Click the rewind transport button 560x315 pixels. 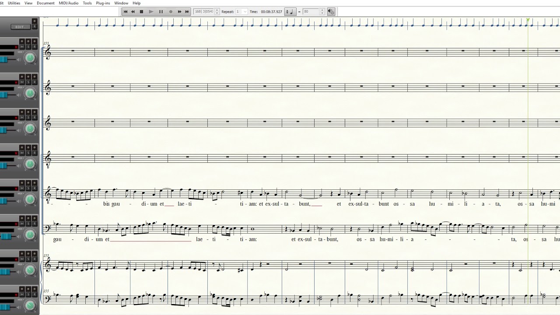click(x=133, y=12)
